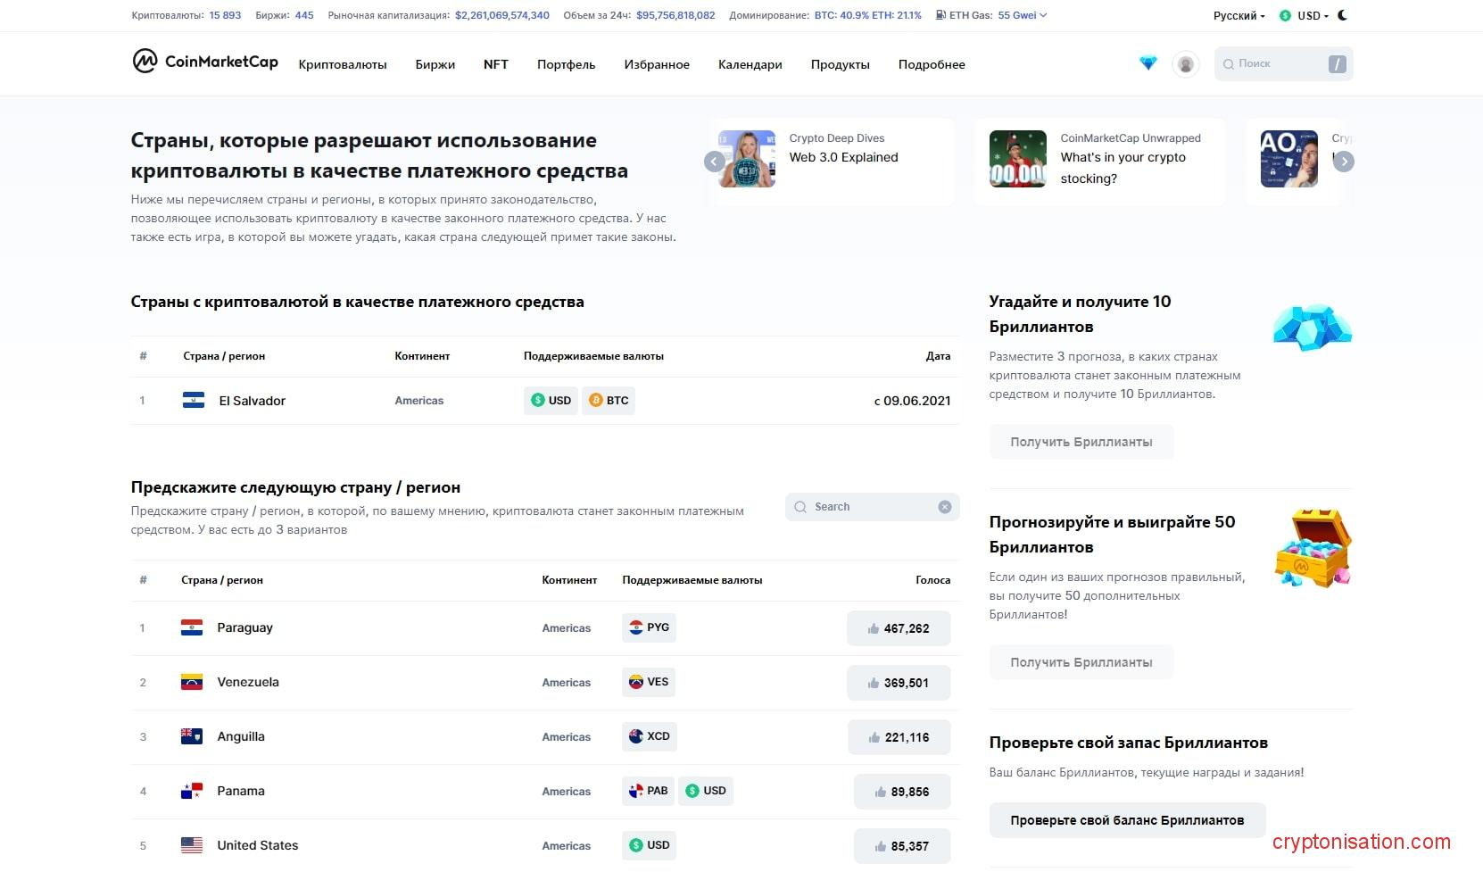Open the user profile avatar
The height and width of the screenshot is (872, 1483).
coord(1185,64)
